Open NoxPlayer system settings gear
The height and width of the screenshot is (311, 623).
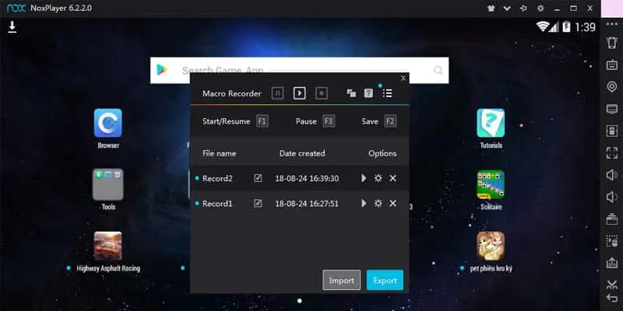coord(540,8)
